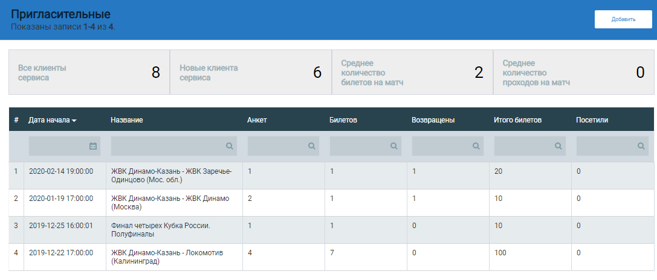This screenshot has height=280, width=657.
Task: Click search icon in Название filter
Action: tap(229, 146)
